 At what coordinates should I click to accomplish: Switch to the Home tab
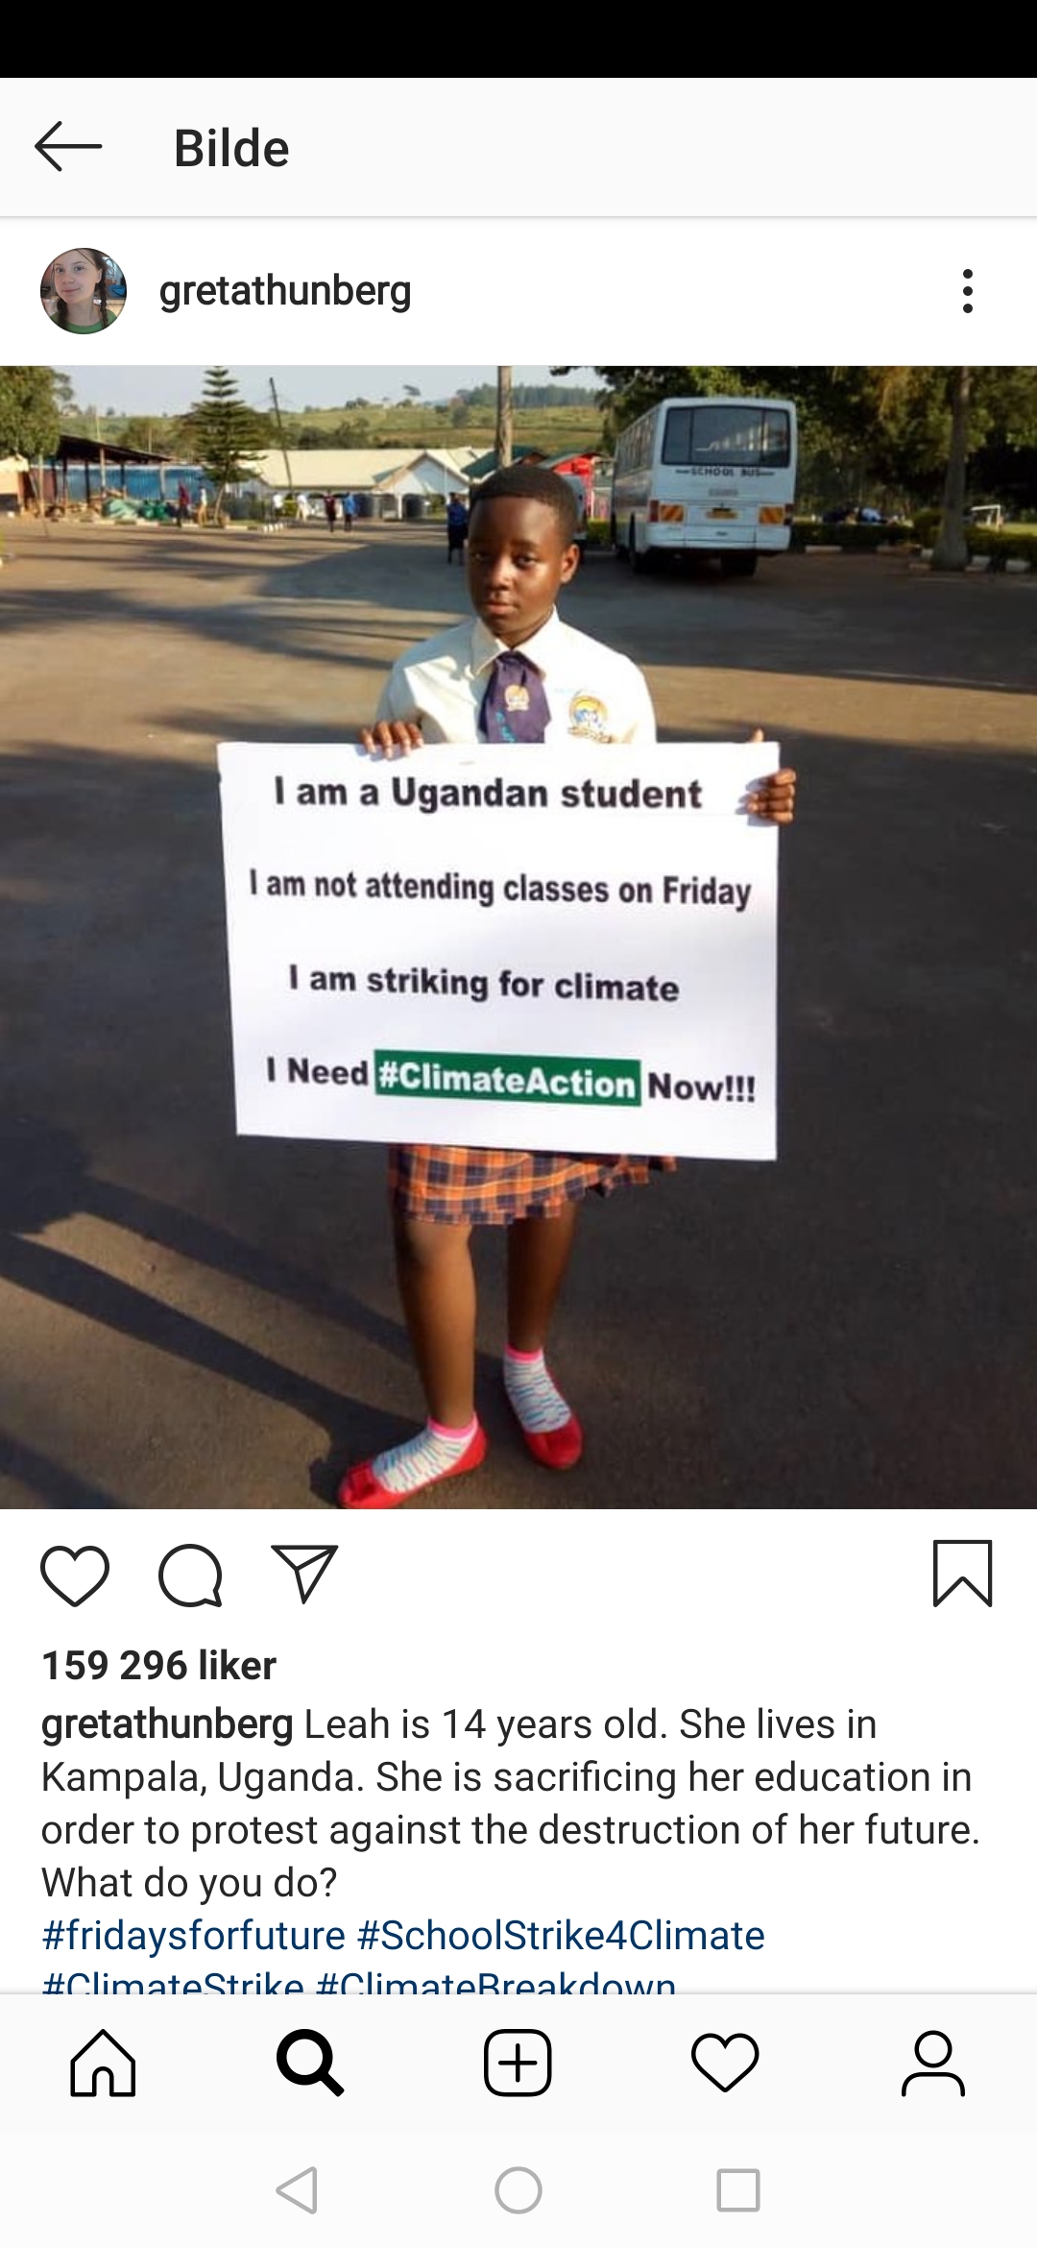pos(103,2062)
